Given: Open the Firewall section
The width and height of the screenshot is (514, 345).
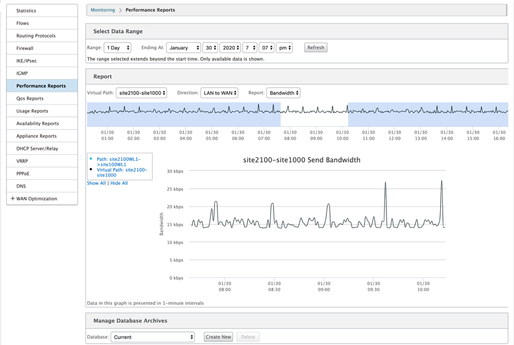Looking at the screenshot, I should 42,48.
